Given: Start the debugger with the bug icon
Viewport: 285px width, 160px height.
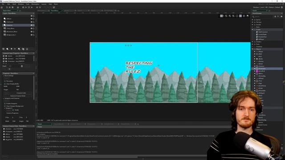Looking at the screenshot, I should point(23,8).
